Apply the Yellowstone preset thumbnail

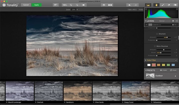pyautogui.click(x=165, y=91)
